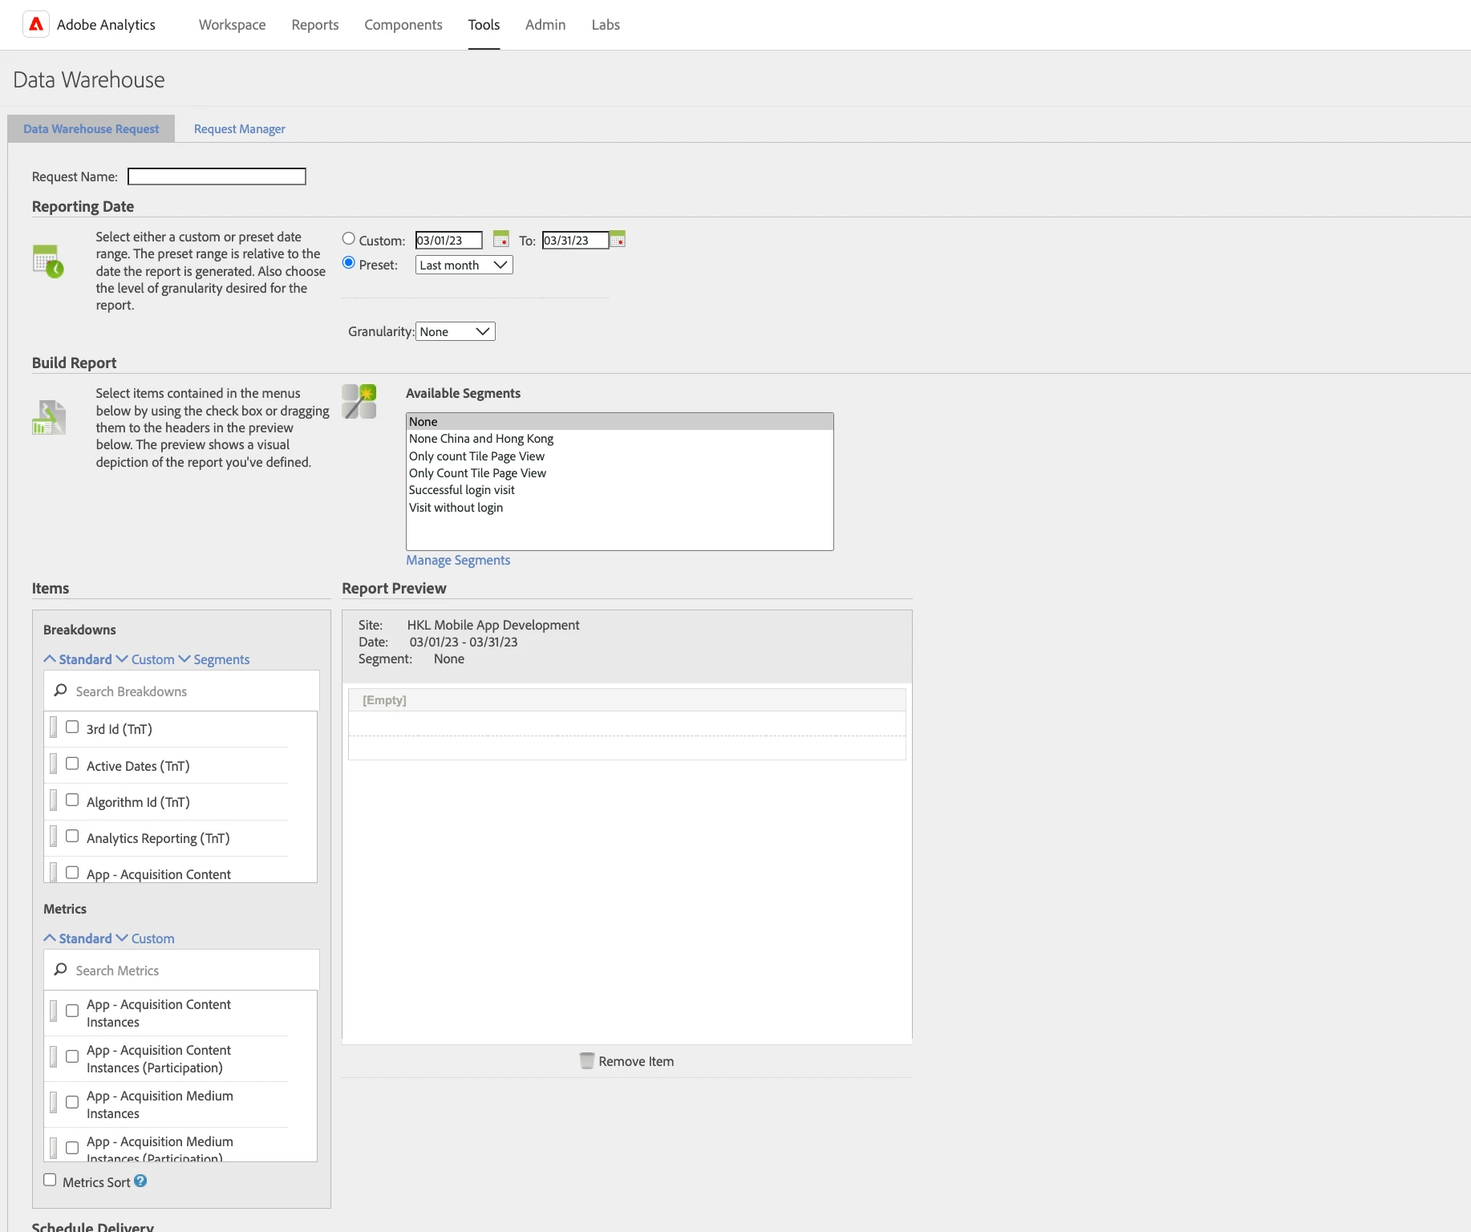Check the Active Dates (TnT) breakdown

pyautogui.click(x=72, y=764)
